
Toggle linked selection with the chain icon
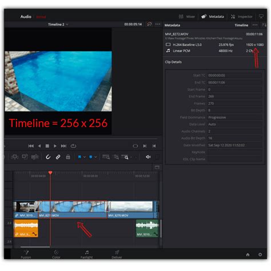point(58,157)
